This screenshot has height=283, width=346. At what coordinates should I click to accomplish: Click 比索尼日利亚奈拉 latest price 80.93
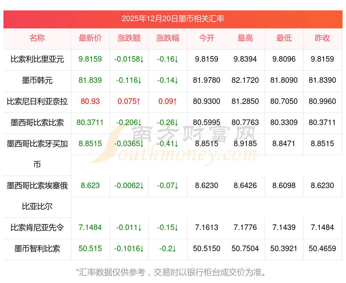point(90,101)
